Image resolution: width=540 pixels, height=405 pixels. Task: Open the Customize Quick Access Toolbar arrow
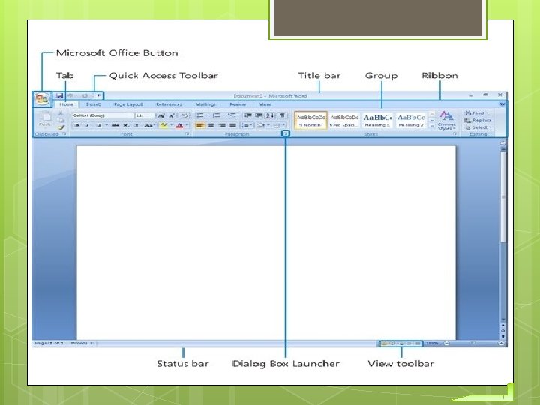click(x=99, y=96)
